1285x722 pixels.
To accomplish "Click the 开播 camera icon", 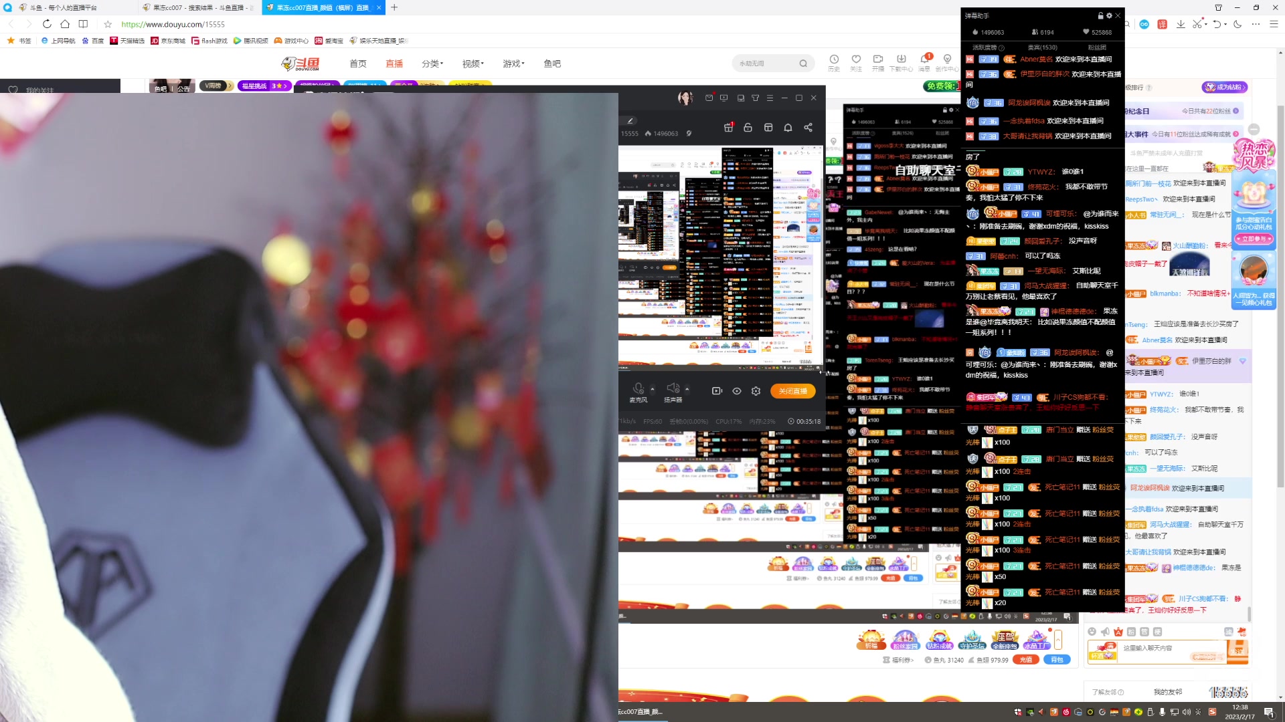I will click(x=878, y=63).
